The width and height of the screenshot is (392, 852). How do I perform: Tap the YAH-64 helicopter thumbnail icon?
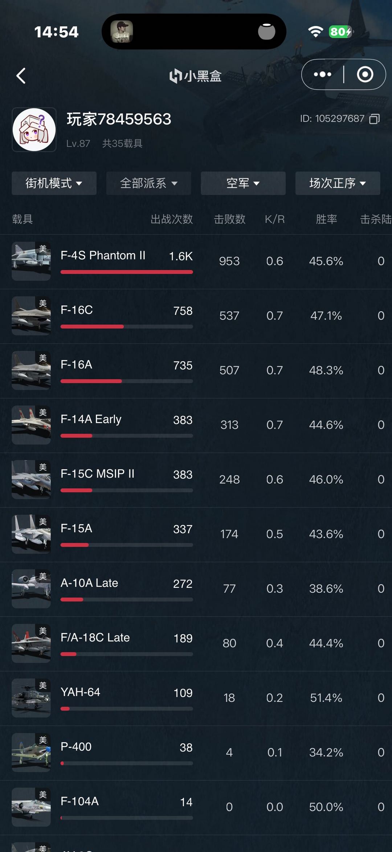click(x=31, y=698)
